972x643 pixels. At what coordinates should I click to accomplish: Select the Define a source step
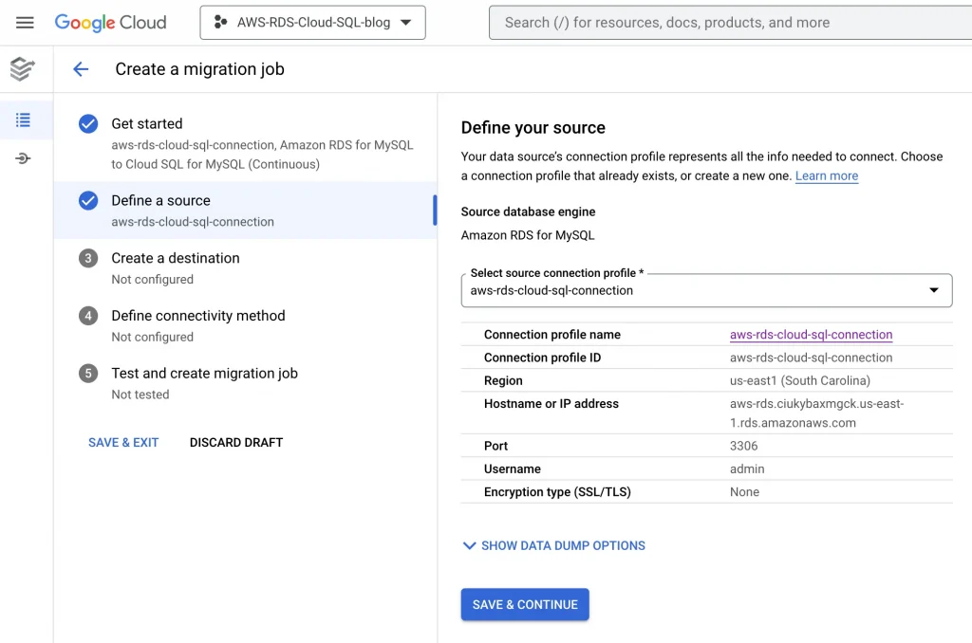click(246, 210)
